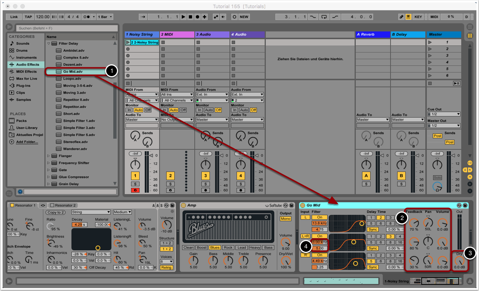The image size is (479, 291).
Task: Set track 3 Monitor to Auto
Action: click(x=209, y=110)
